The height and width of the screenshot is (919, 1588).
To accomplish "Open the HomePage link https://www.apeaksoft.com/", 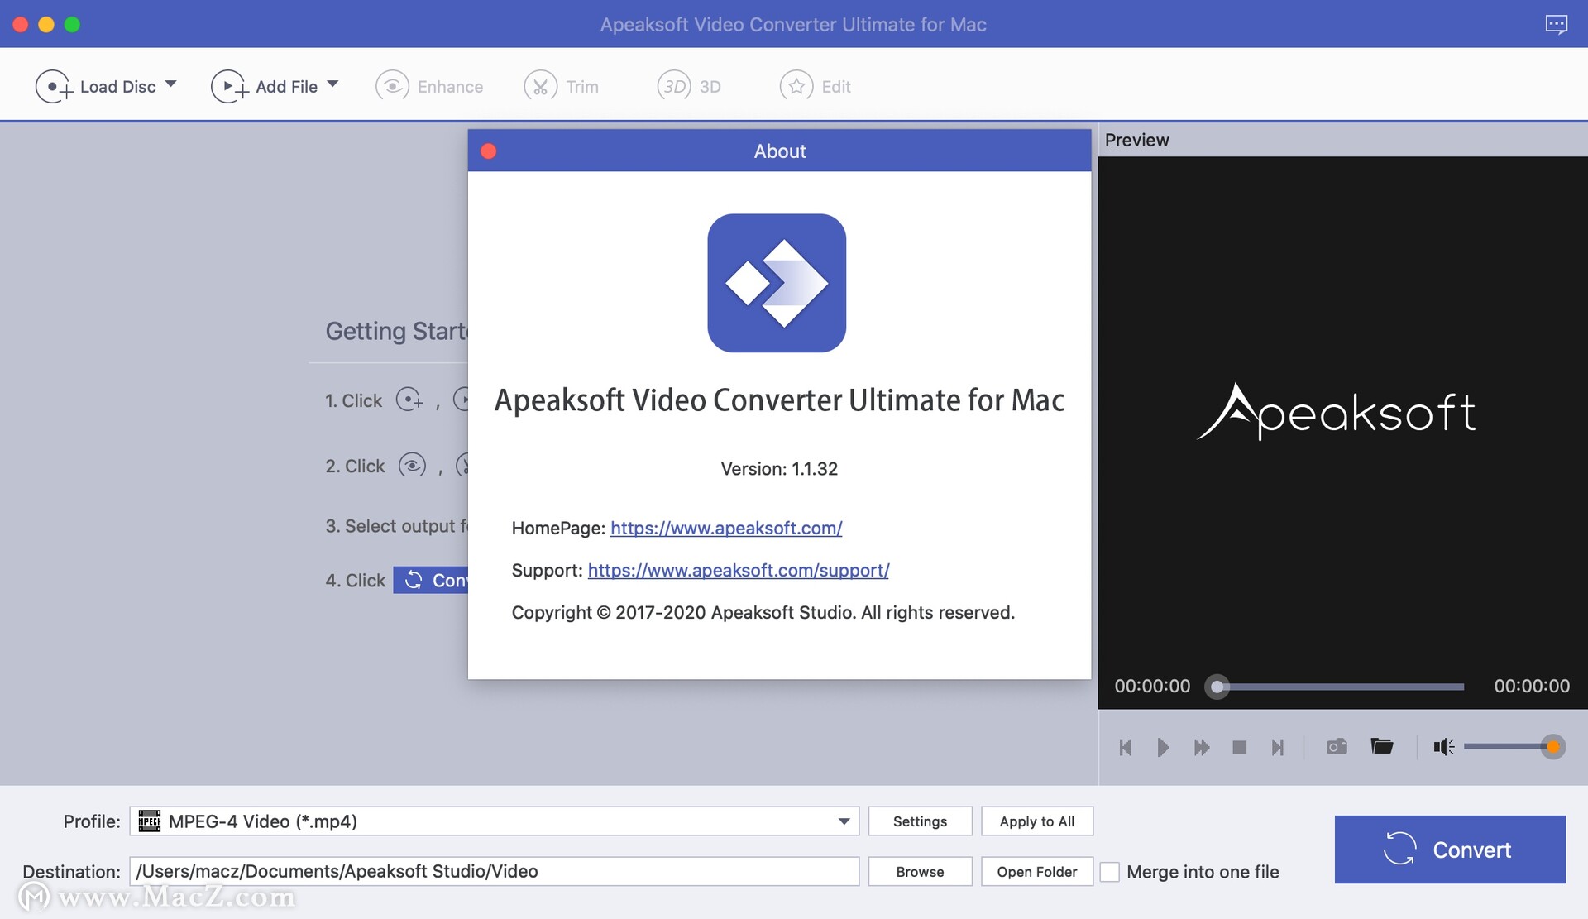I will (726, 528).
